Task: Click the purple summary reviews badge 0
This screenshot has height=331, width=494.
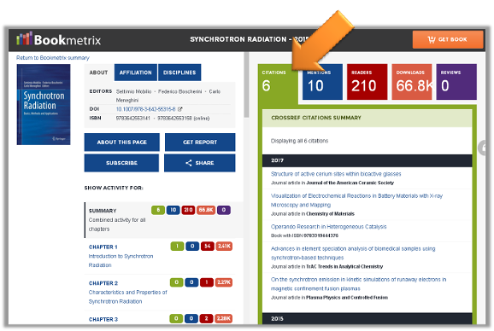Action: pos(224,210)
